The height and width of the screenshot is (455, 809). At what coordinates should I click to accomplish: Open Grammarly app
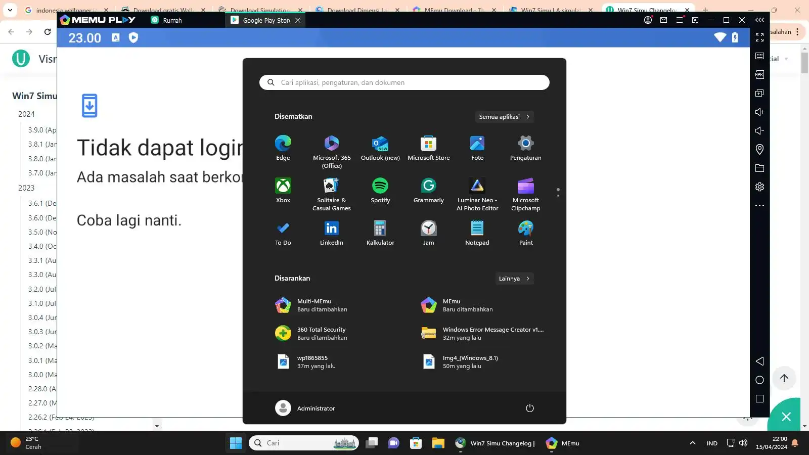pyautogui.click(x=429, y=191)
